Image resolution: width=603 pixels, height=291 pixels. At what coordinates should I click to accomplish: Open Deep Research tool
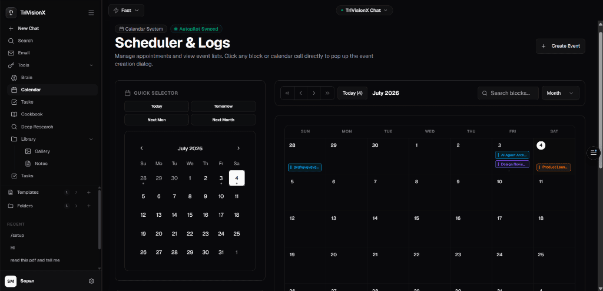coord(37,127)
